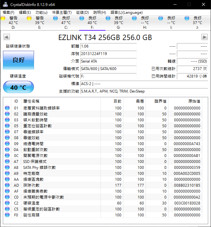Select drive D: warning status icon
Viewport: 211px width, 227px height.
point(3,18)
